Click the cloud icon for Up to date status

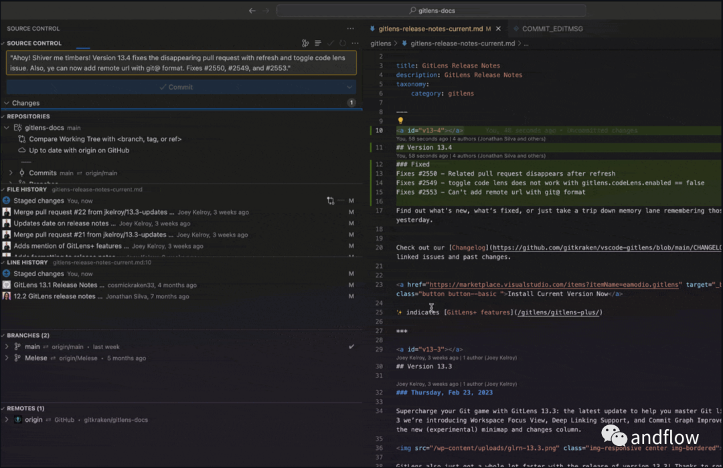coord(21,150)
